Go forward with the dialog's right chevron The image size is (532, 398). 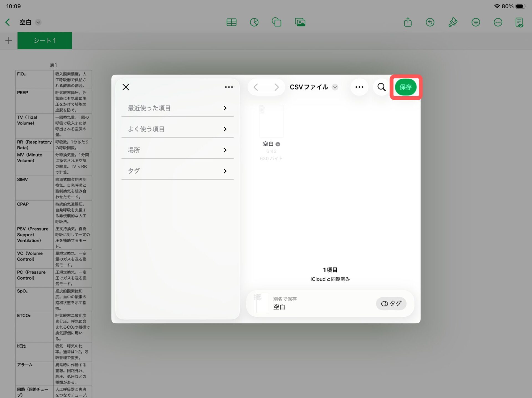276,87
